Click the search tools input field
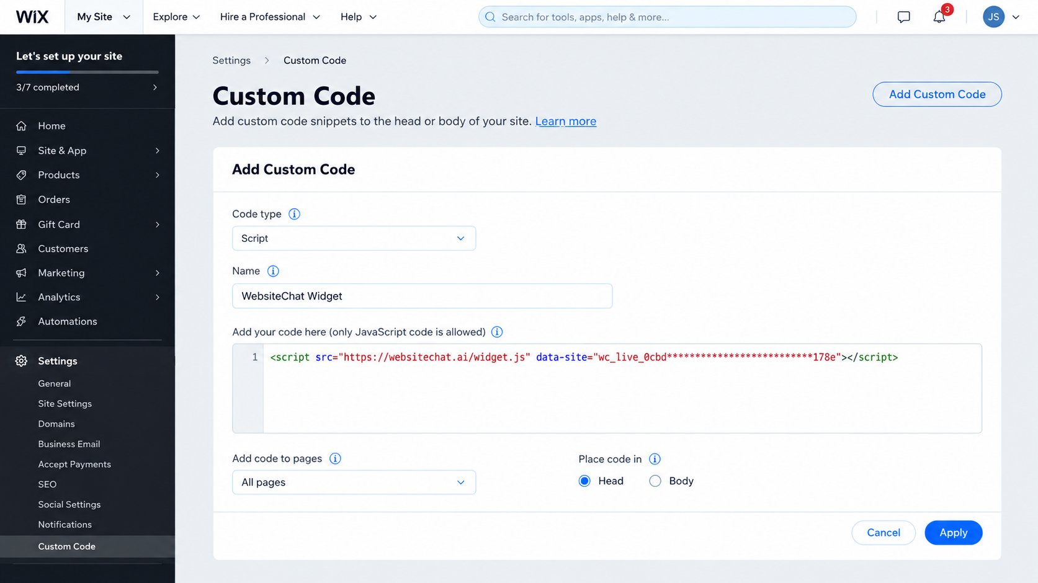The height and width of the screenshot is (583, 1038). pyautogui.click(x=667, y=17)
